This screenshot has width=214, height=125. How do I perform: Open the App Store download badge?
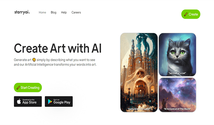(x=28, y=101)
